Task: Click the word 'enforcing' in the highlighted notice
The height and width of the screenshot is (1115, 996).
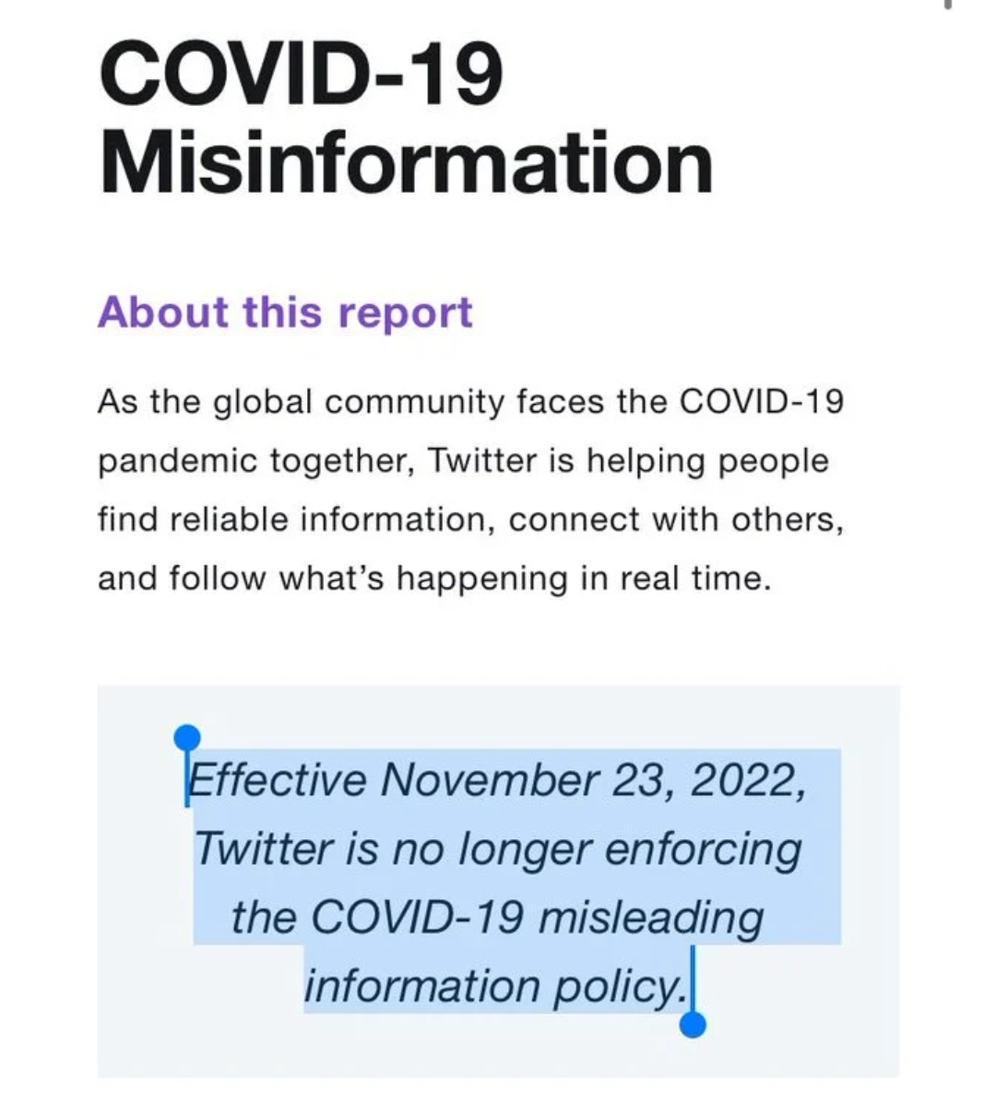Action: (703, 849)
